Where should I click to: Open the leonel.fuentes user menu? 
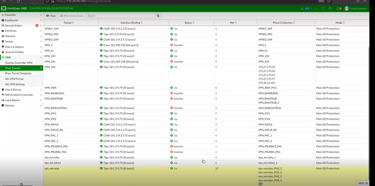(356, 8)
